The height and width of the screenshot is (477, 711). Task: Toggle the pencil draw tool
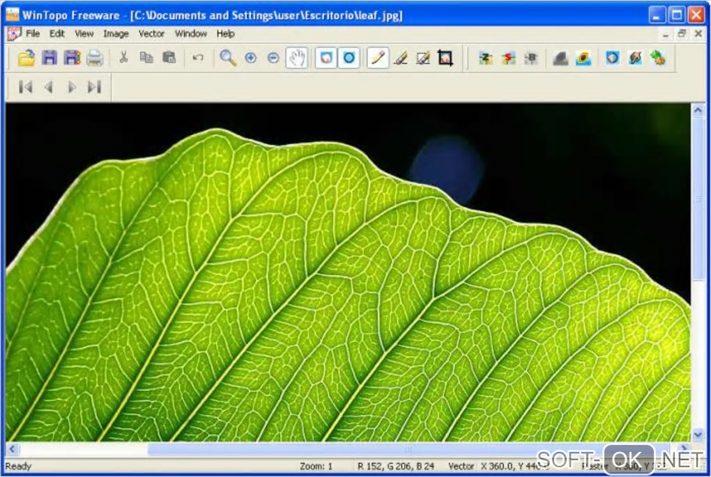[x=378, y=58]
